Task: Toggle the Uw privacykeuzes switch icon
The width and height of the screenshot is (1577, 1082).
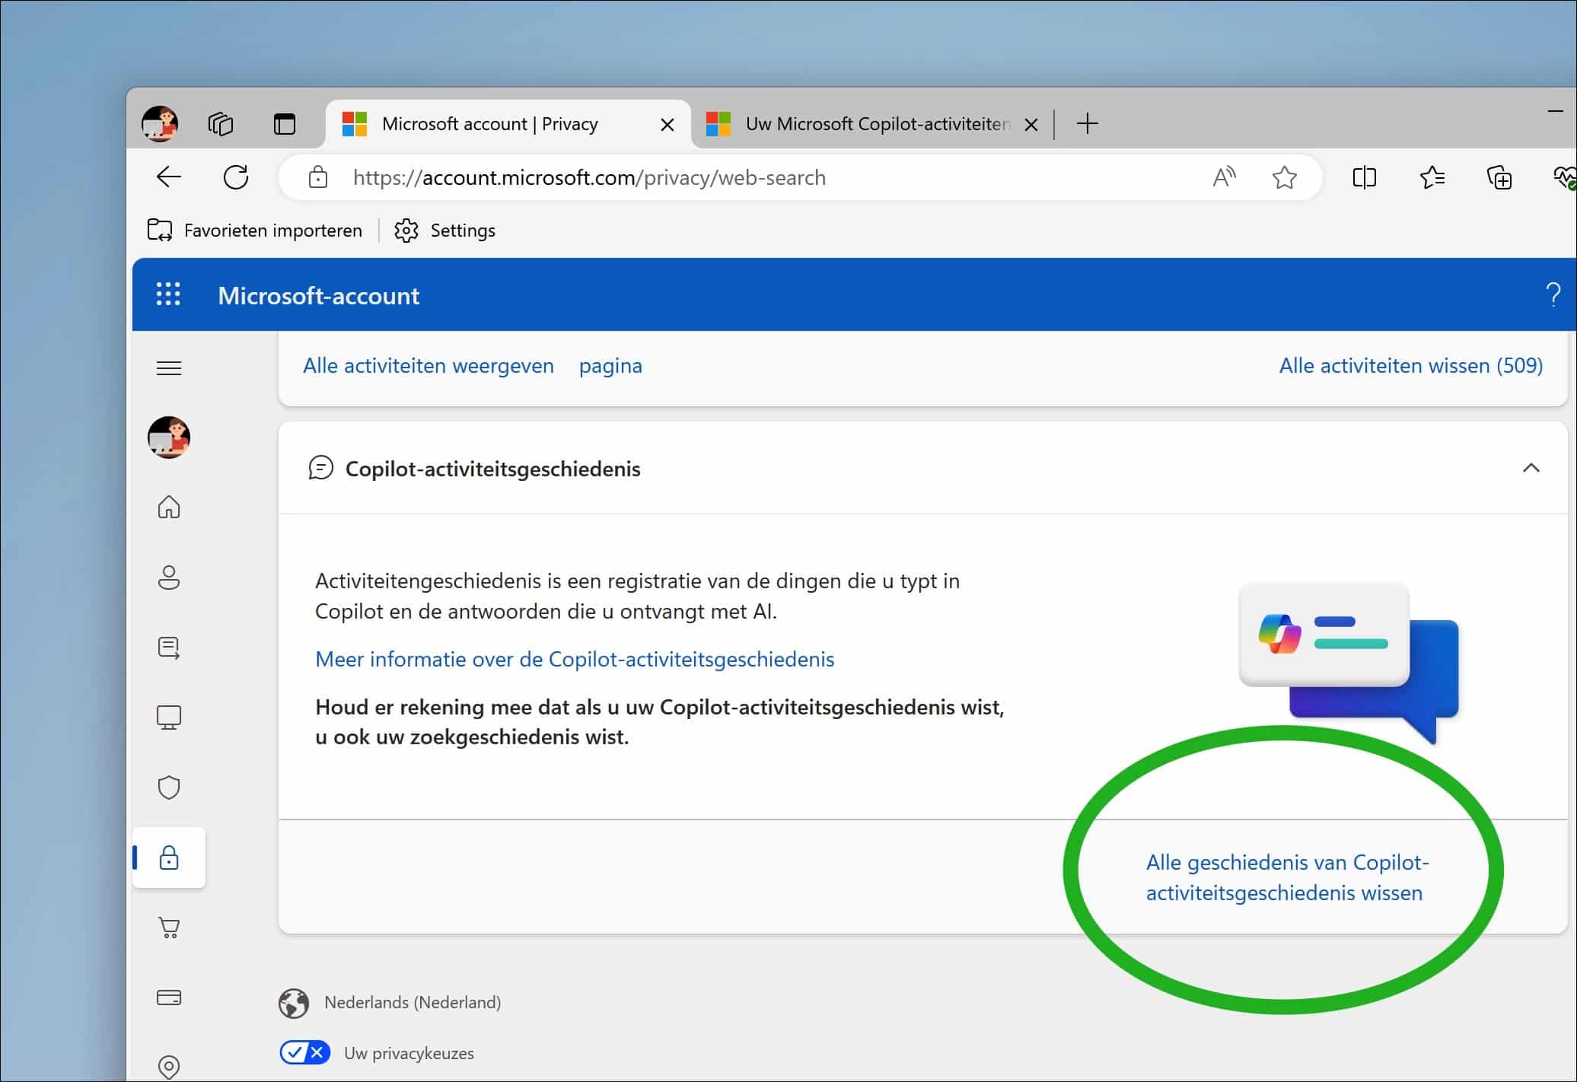Action: coord(304,1053)
